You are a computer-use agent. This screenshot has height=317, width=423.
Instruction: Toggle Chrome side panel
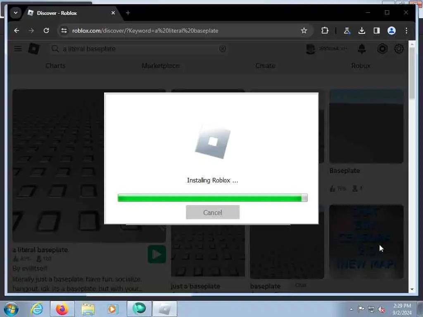point(377,31)
